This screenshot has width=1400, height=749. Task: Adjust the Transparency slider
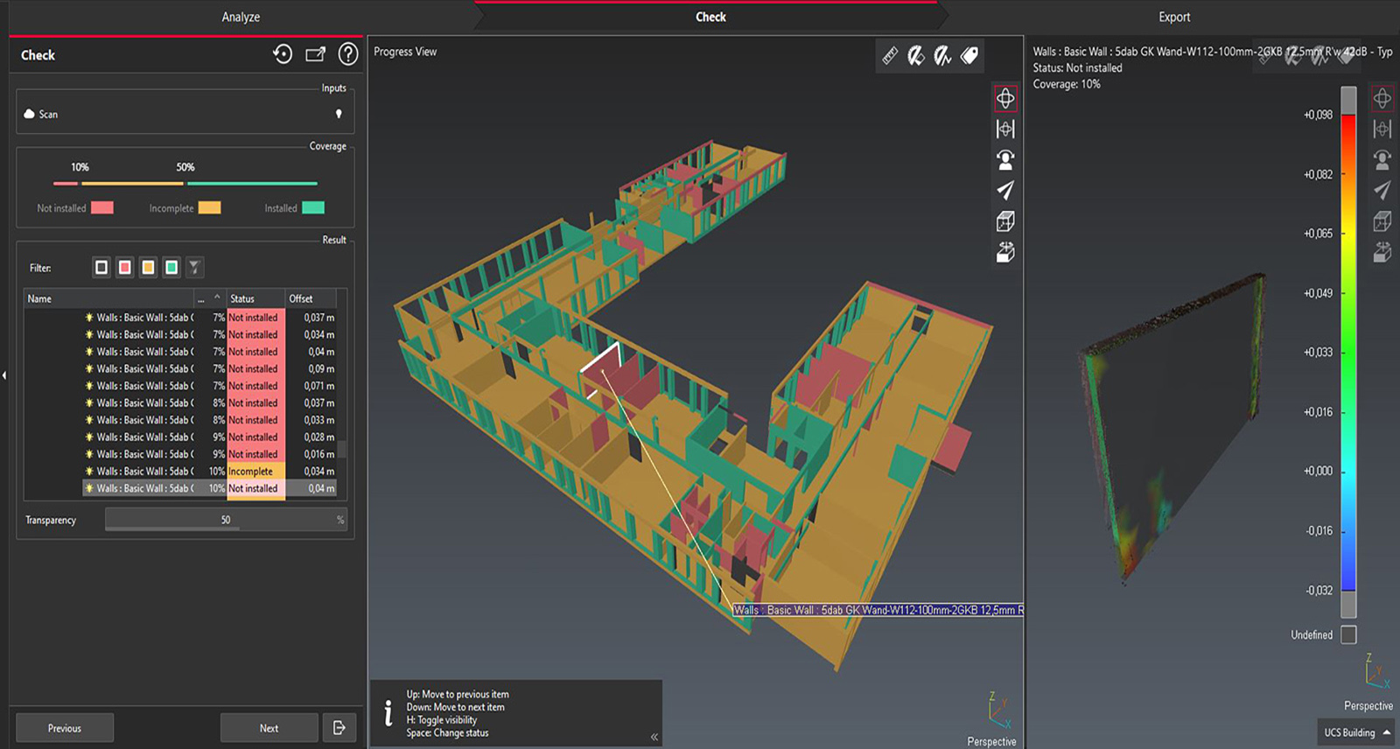pyautogui.click(x=226, y=520)
